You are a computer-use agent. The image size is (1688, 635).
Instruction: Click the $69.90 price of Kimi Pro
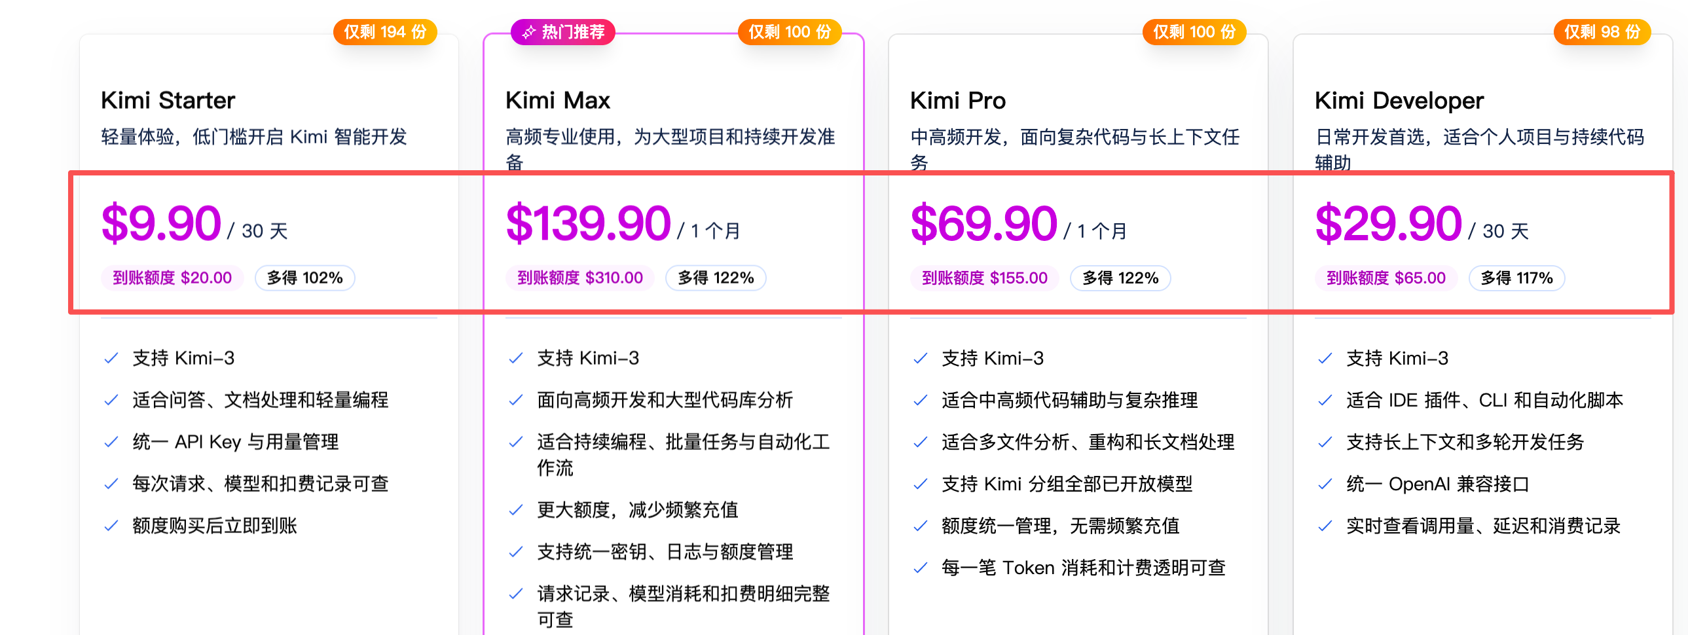click(983, 223)
